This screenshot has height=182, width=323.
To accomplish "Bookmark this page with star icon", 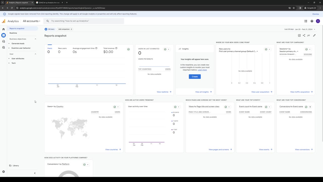I will (294, 8).
